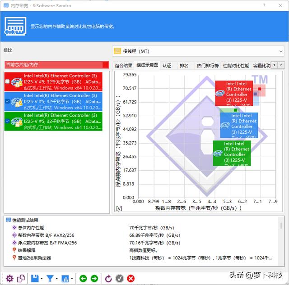Click the green chart label box
289x285 pixels.
(x=232, y=153)
